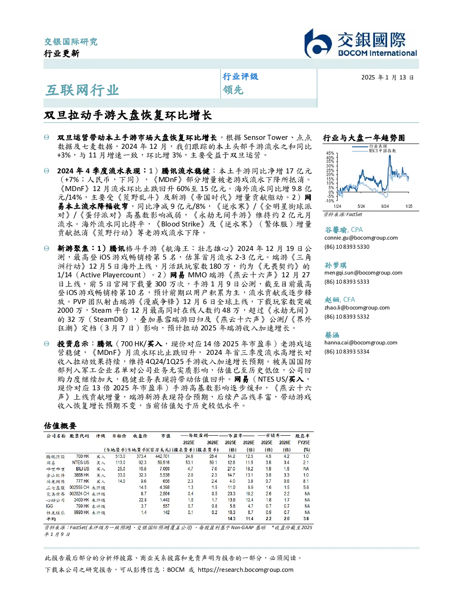Click the 公司名称 column header
463x599 pixels.
56,436
